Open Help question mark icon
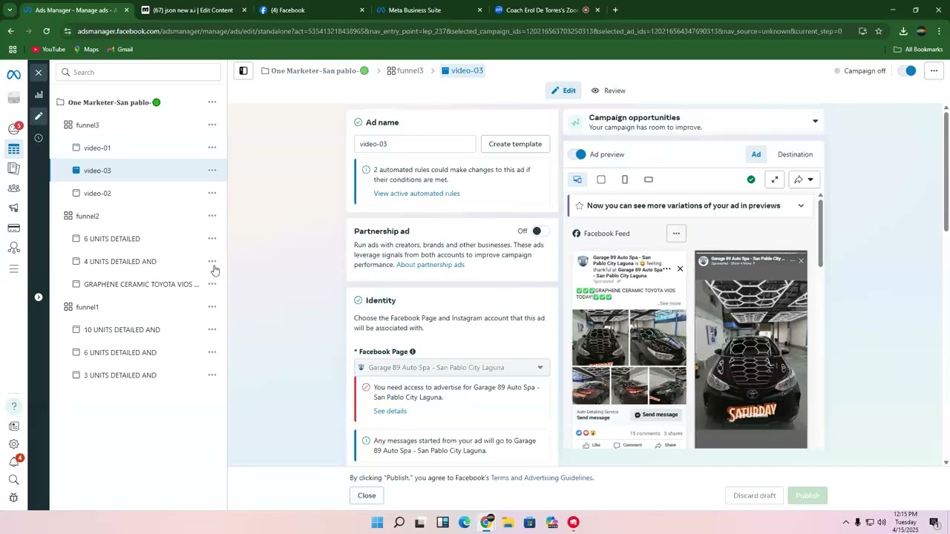The height and width of the screenshot is (534, 950). (13, 406)
